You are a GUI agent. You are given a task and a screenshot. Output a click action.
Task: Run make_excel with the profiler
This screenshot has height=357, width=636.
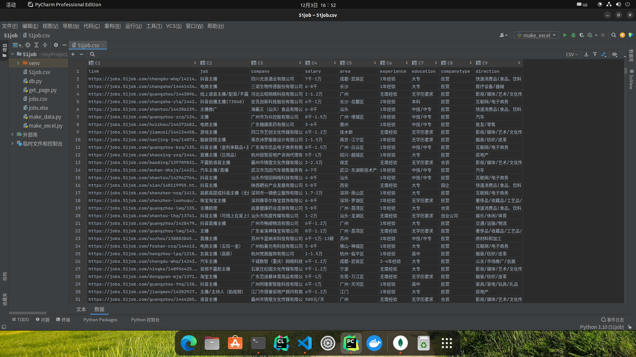point(590,35)
